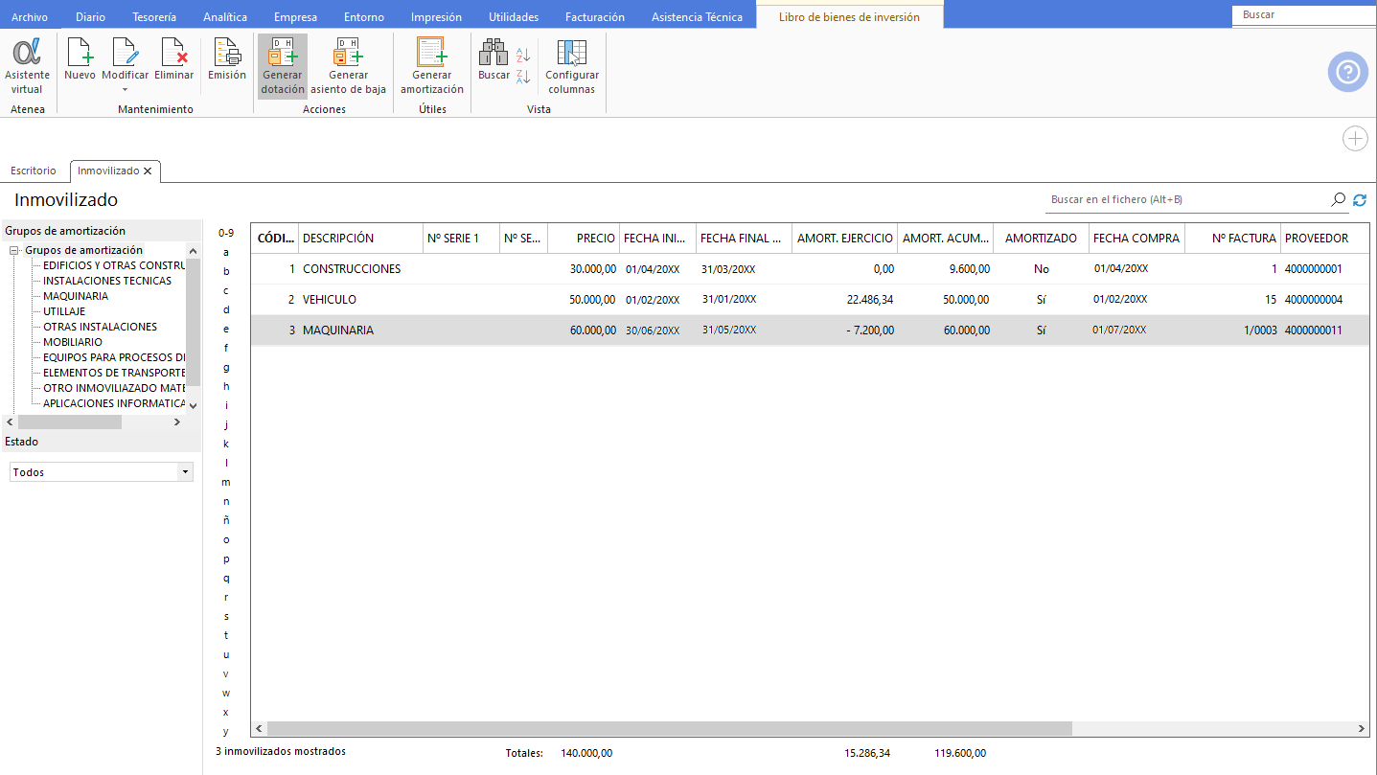Click the top Buscar search field

click(1303, 15)
